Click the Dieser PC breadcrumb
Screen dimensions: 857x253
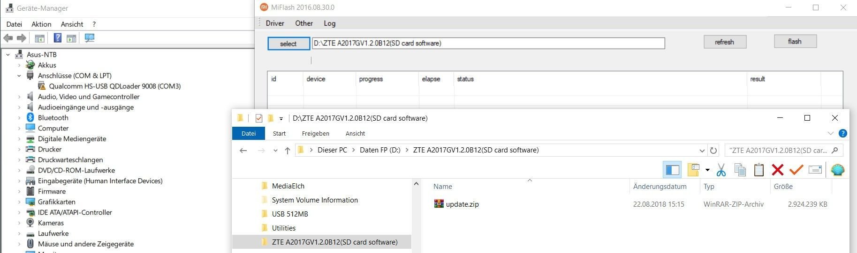click(332, 150)
